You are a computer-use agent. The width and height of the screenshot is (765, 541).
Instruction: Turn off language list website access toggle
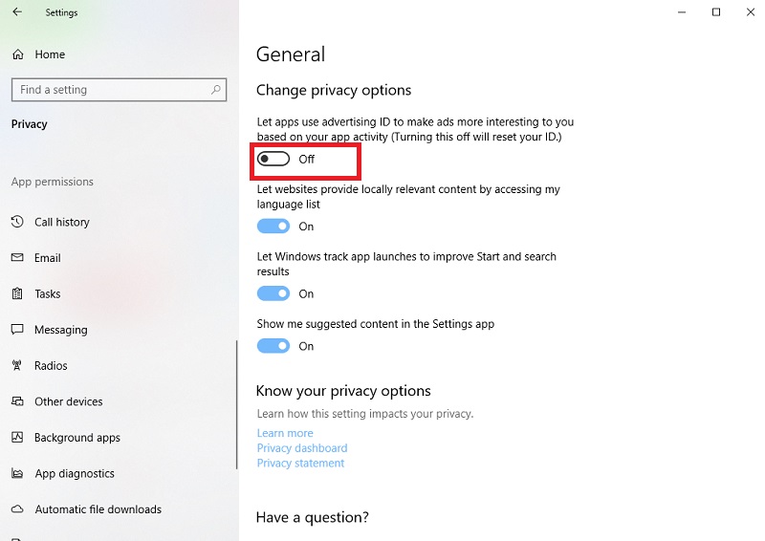pos(273,227)
